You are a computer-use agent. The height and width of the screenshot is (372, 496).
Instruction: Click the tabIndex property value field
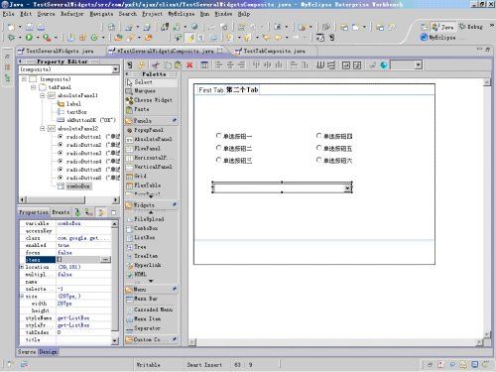pos(83,332)
